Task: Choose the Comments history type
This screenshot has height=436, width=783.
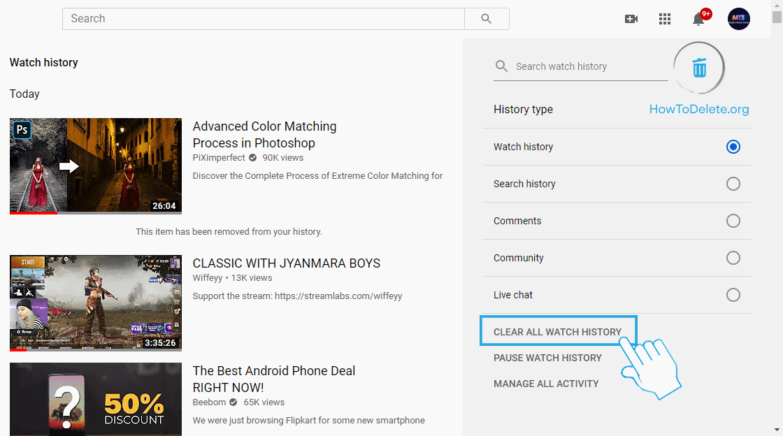Action: [x=733, y=221]
